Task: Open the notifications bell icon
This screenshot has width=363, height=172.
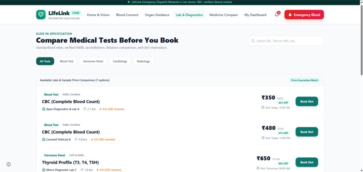Action: point(277,15)
